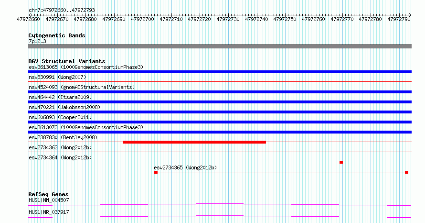The image size is (425, 223).
Task: Open variant esv3613073 (1000GenomesConsortiumPhase3) label
Action: click(x=86, y=127)
